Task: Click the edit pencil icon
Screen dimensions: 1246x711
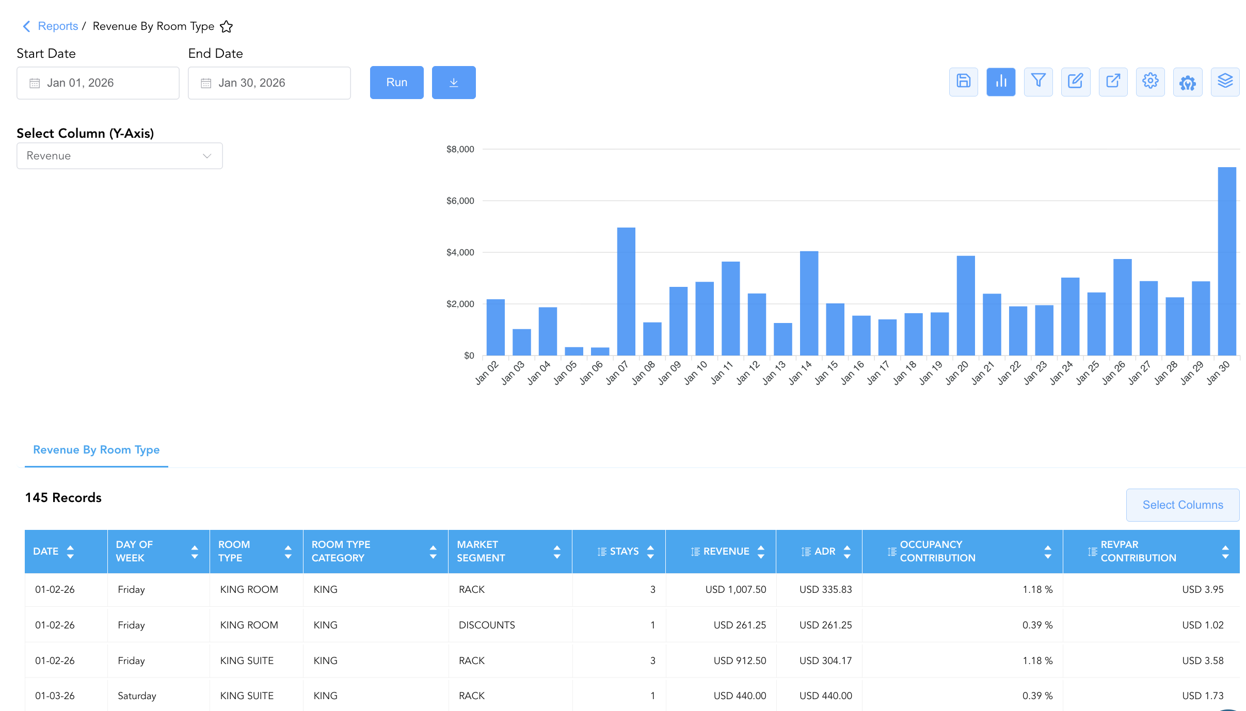Action: point(1076,82)
